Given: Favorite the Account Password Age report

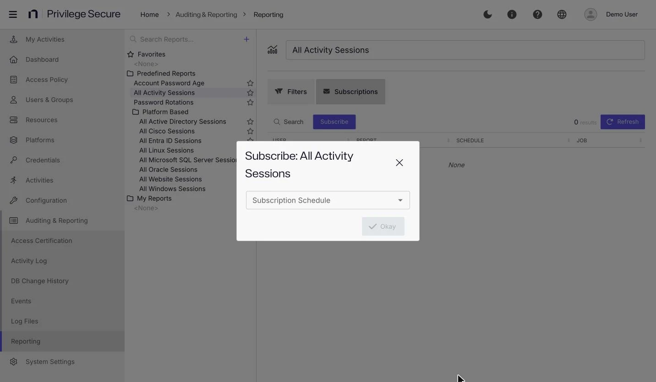Looking at the screenshot, I should point(250,83).
